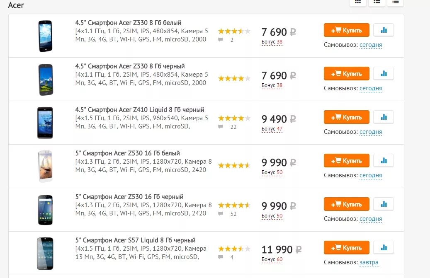
Task: Buy the white Acer Z330 smartphone
Action: (x=346, y=30)
